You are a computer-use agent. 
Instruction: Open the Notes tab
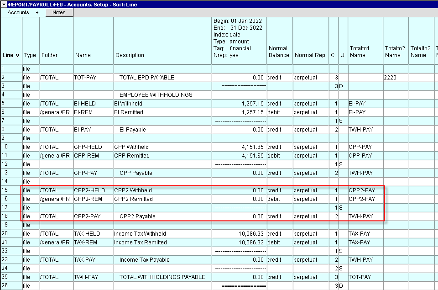coord(59,13)
